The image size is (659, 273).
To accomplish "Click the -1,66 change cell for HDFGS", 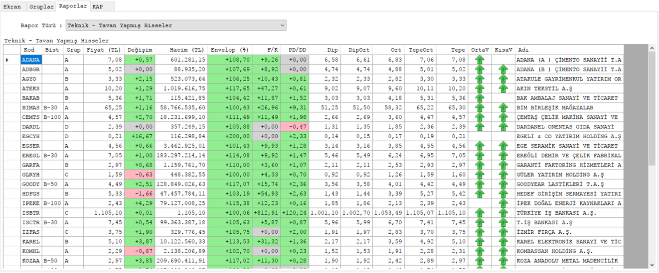I will tap(140, 194).
